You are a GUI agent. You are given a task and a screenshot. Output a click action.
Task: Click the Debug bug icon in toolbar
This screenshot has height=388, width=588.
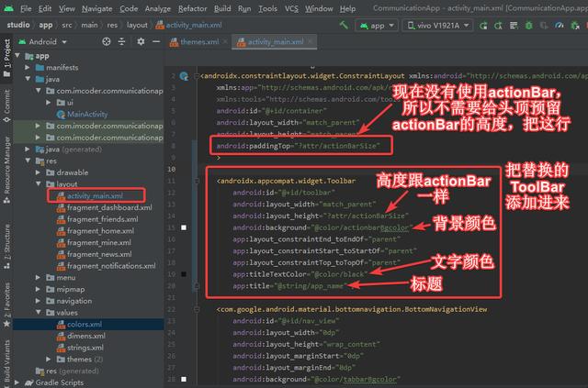[529, 26]
